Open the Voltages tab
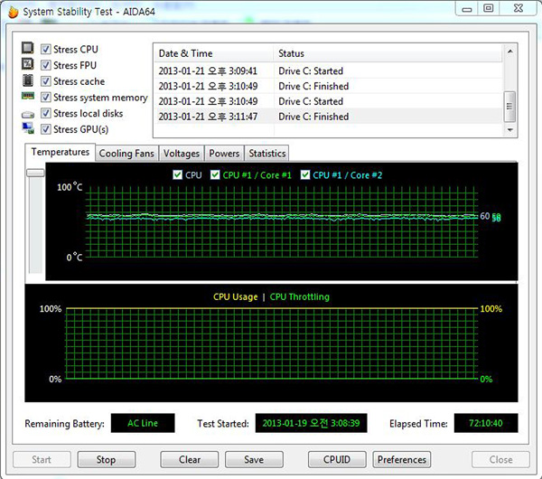 [182, 154]
